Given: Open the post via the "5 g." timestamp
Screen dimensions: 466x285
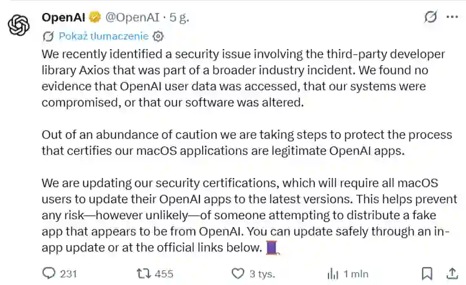Looking at the screenshot, I should tap(179, 17).
